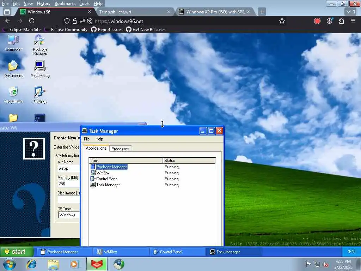
Task: Open the Windows 7 Start orb
Action: (x=10, y=264)
